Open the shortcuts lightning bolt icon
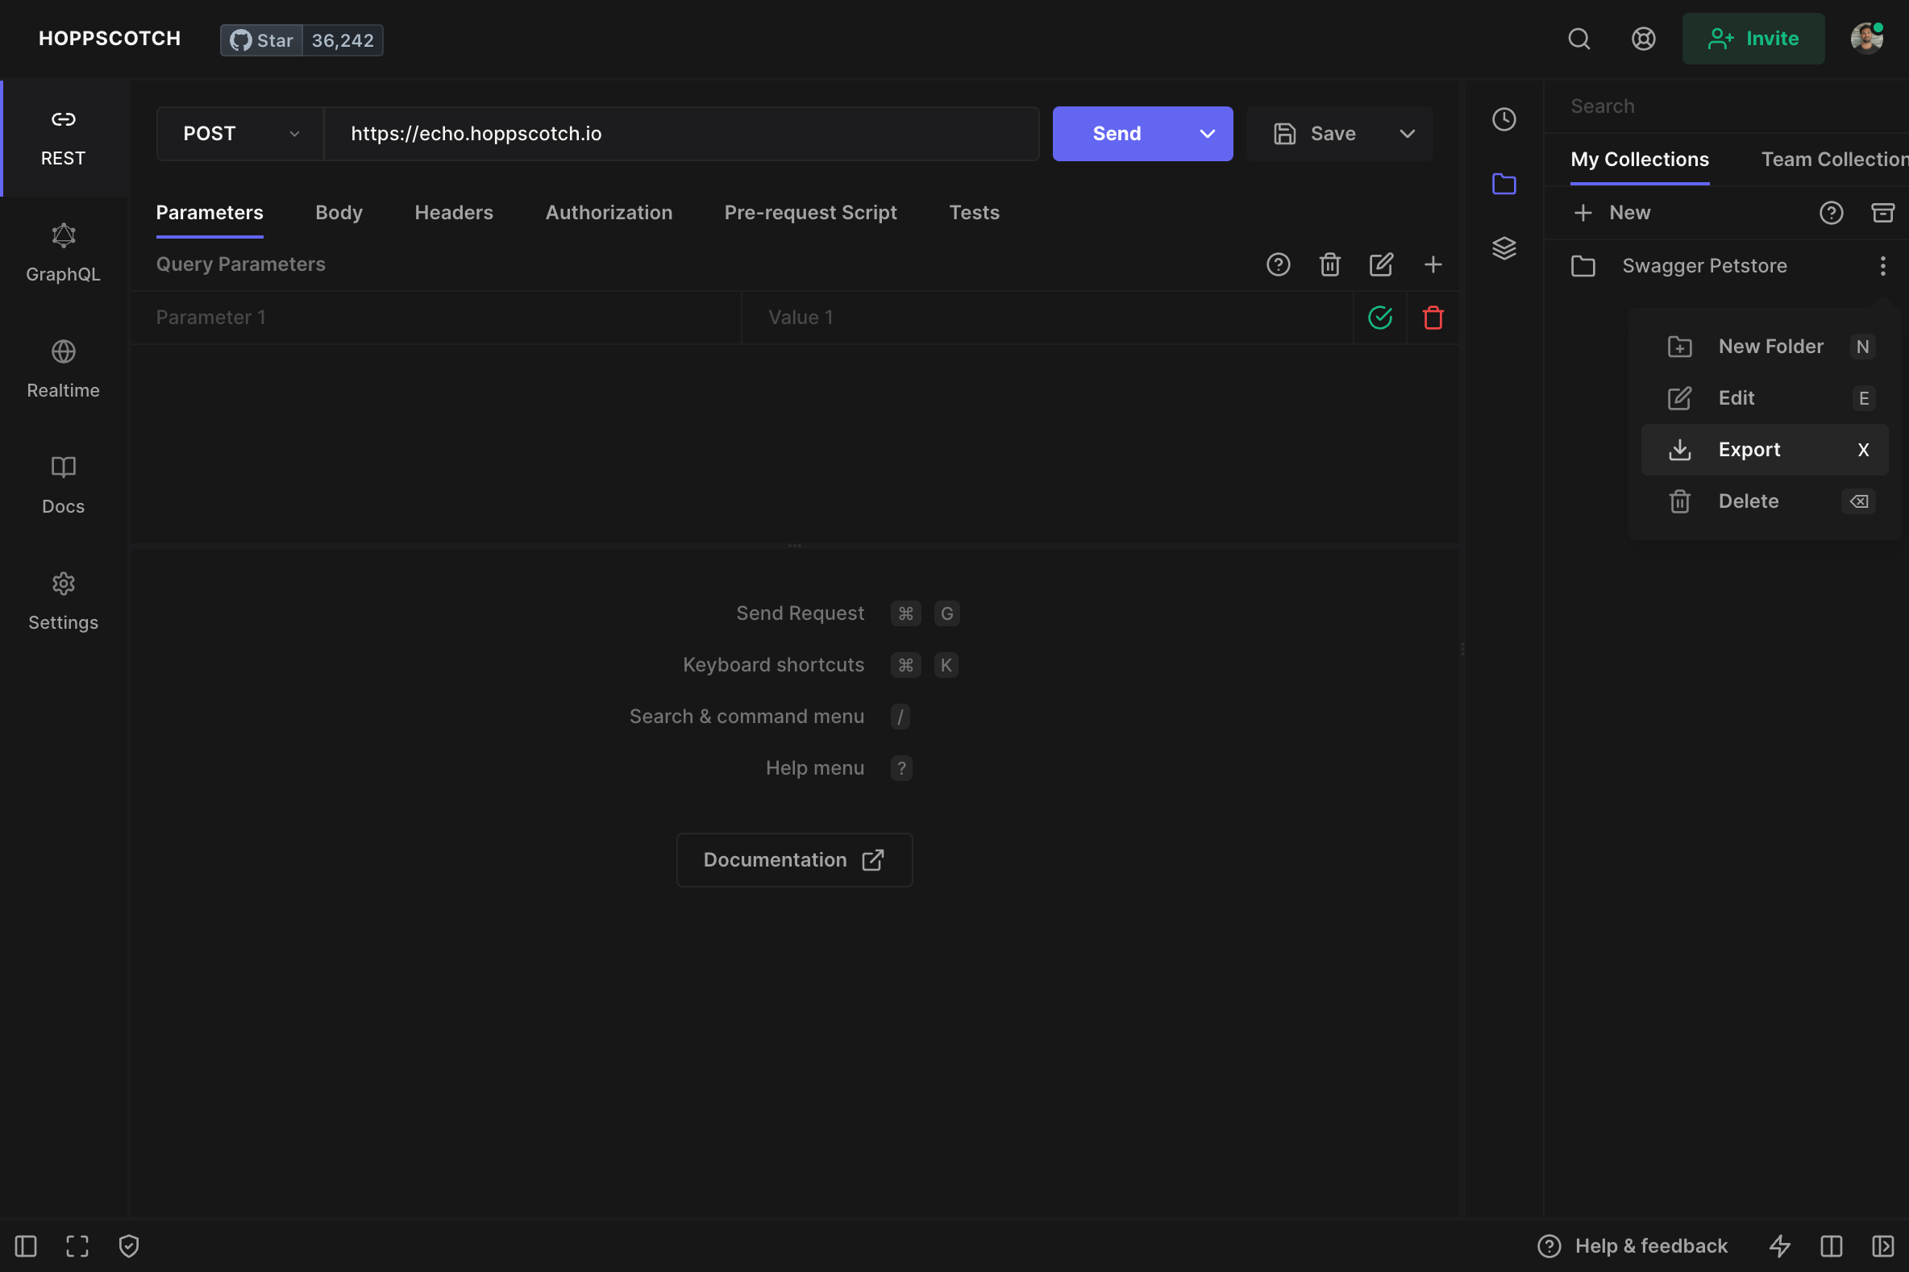This screenshot has height=1272, width=1909. [1779, 1245]
